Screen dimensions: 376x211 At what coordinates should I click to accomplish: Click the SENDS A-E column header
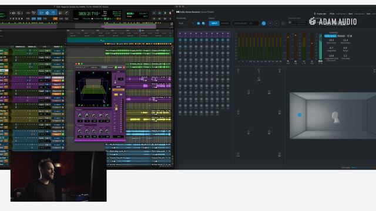click(x=32, y=47)
